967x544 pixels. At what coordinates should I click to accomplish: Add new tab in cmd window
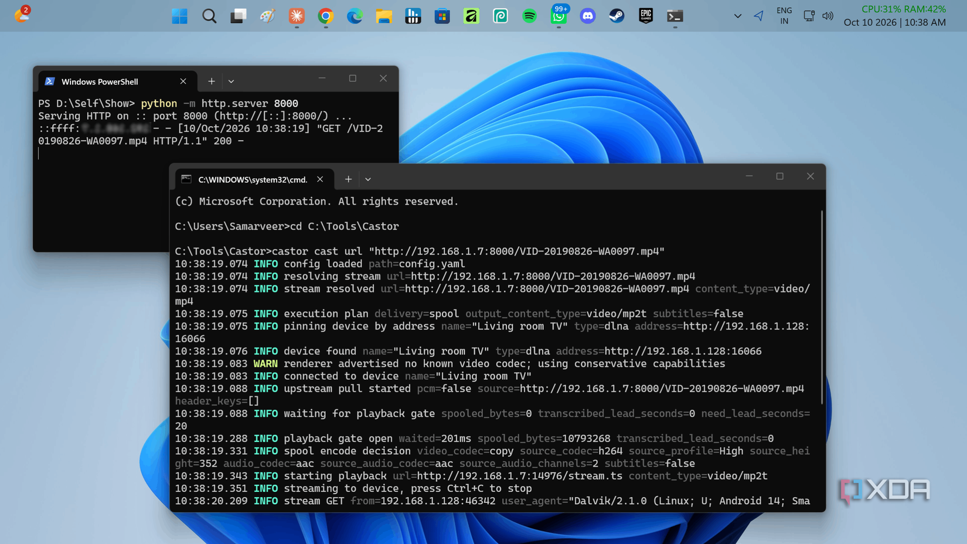(348, 179)
